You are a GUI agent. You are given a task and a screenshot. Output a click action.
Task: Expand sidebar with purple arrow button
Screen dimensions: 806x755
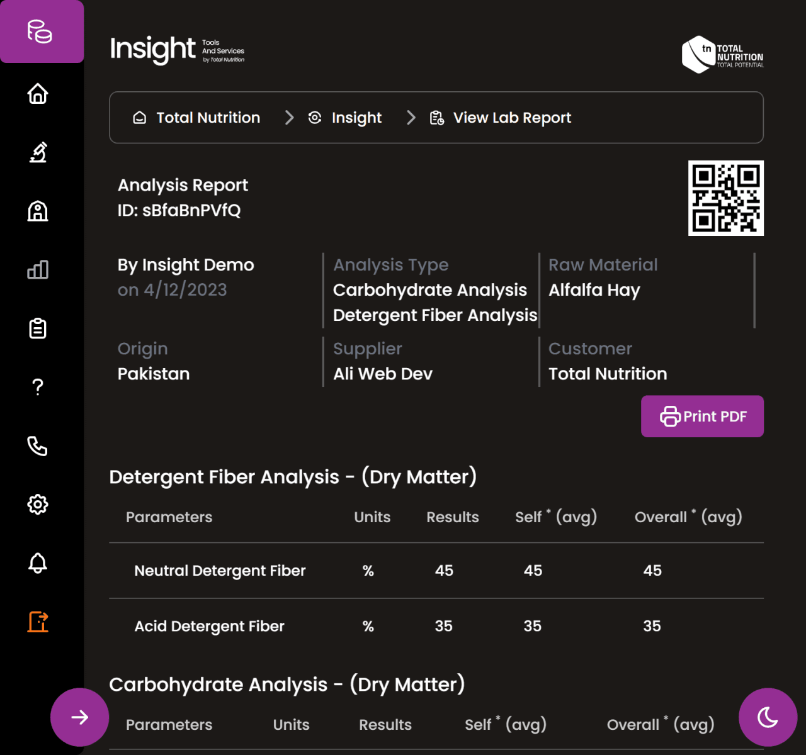click(x=79, y=717)
